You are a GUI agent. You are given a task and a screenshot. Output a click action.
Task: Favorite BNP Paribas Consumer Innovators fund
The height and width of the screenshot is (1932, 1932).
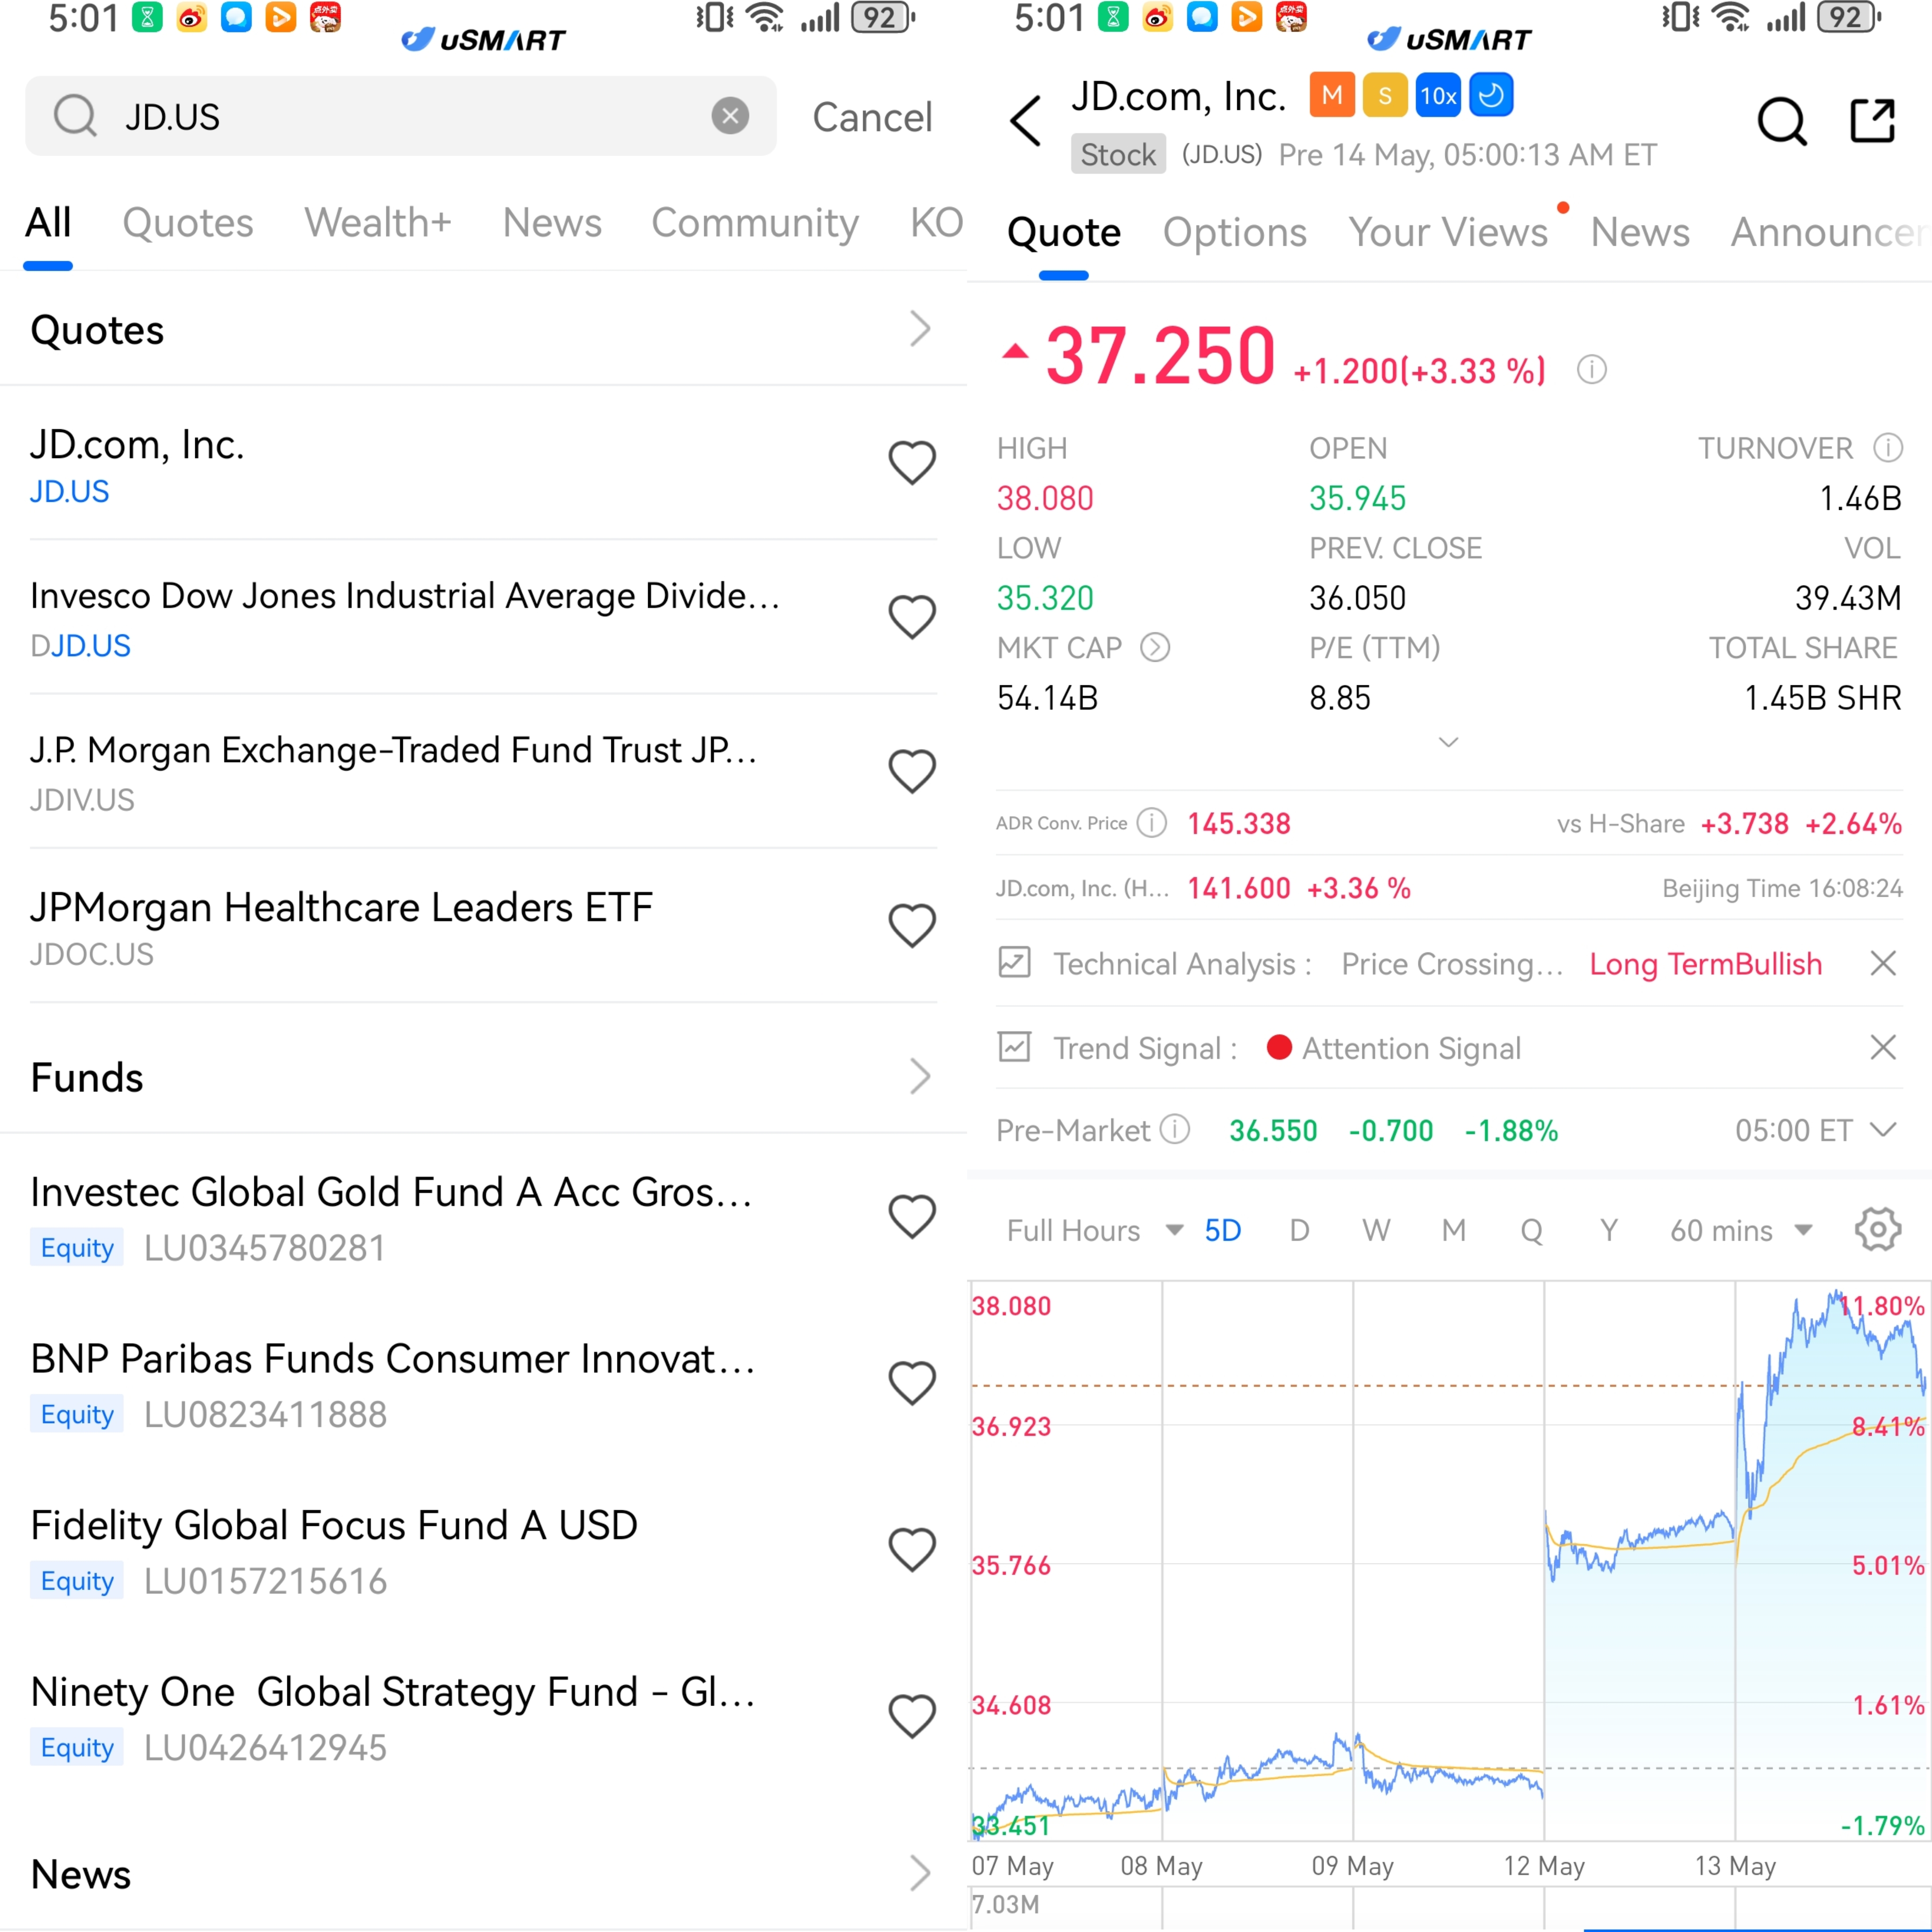[x=912, y=1383]
